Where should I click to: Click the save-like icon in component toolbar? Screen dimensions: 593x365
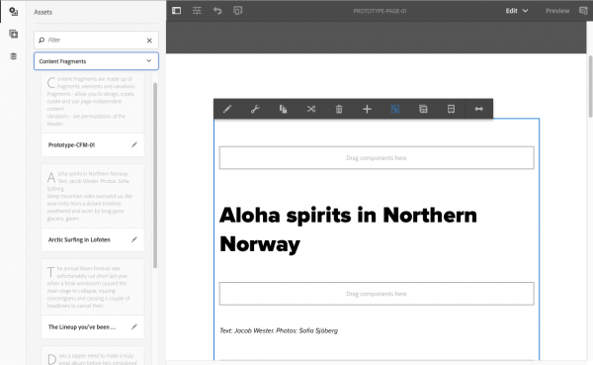tap(423, 109)
